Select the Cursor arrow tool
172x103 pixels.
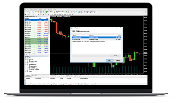tap(26, 14)
